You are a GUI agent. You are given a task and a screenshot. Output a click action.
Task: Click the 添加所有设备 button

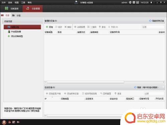(71, 94)
